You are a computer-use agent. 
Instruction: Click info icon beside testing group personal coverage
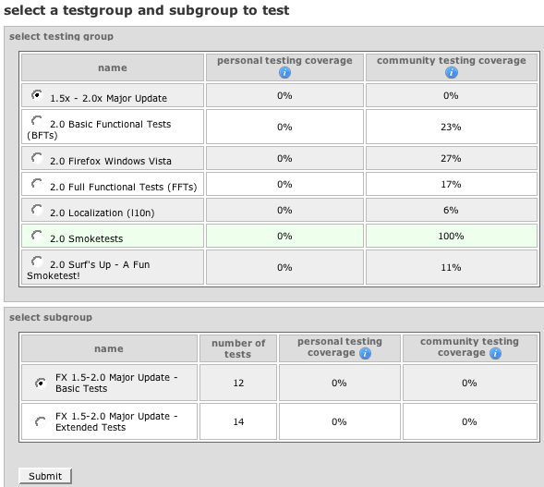(x=284, y=73)
